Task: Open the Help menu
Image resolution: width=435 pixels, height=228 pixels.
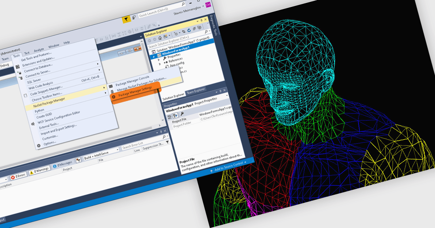Action: coord(67,42)
